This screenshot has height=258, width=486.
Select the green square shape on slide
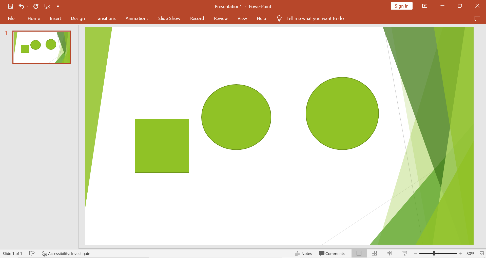click(162, 146)
